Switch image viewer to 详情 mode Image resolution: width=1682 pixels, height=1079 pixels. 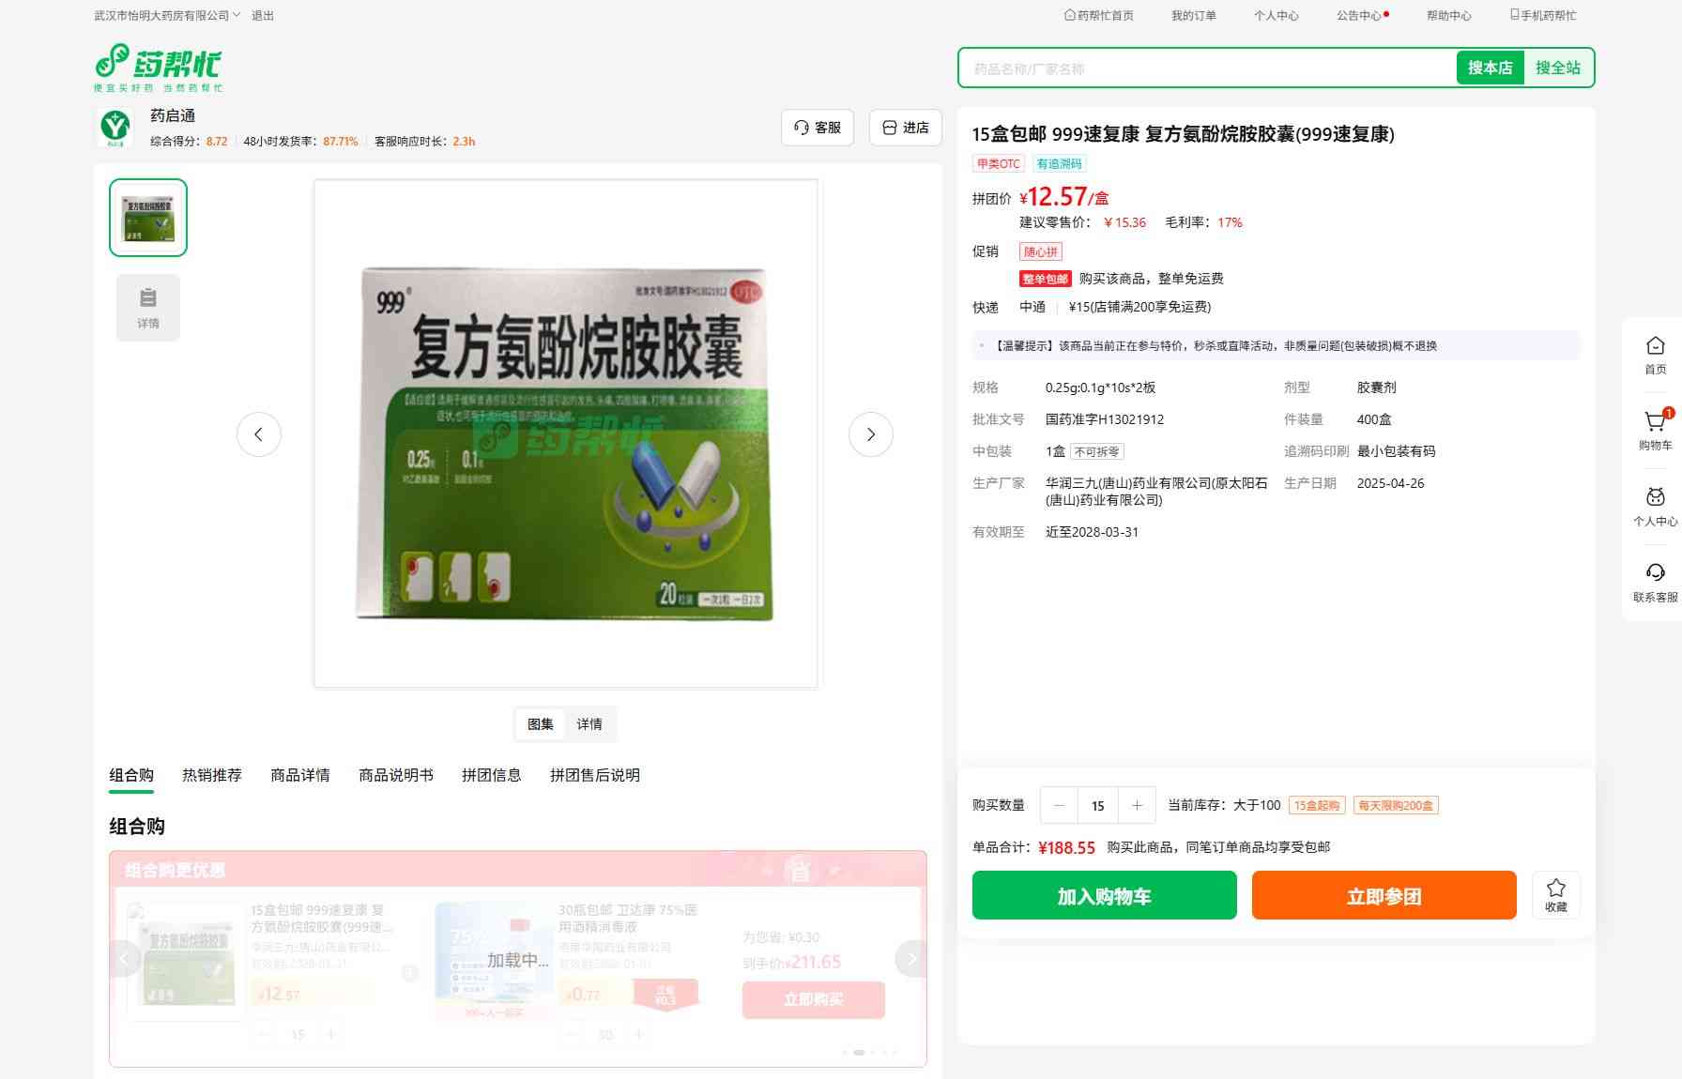click(x=589, y=724)
